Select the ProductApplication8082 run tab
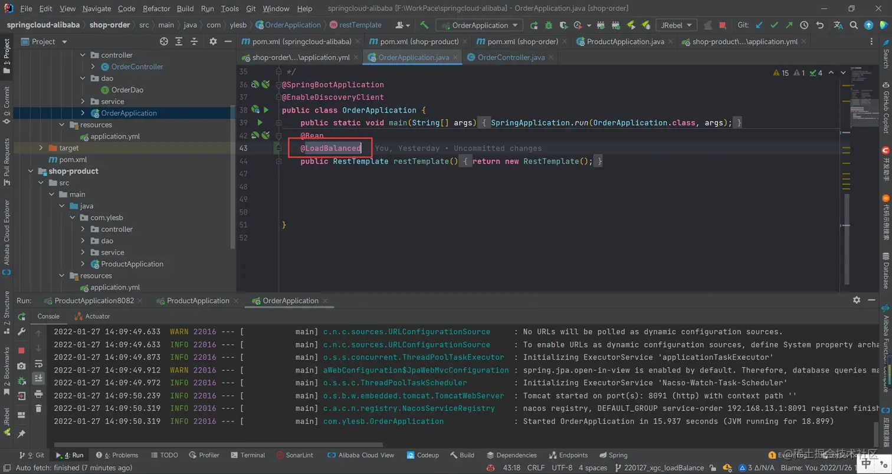The width and height of the screenshot is (892, 474). 94,301
